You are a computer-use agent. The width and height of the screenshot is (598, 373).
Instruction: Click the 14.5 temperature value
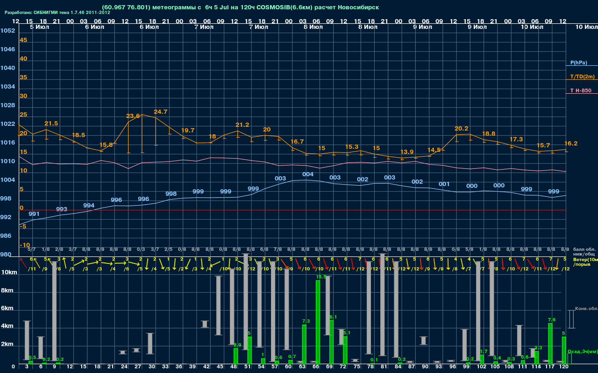434,150
